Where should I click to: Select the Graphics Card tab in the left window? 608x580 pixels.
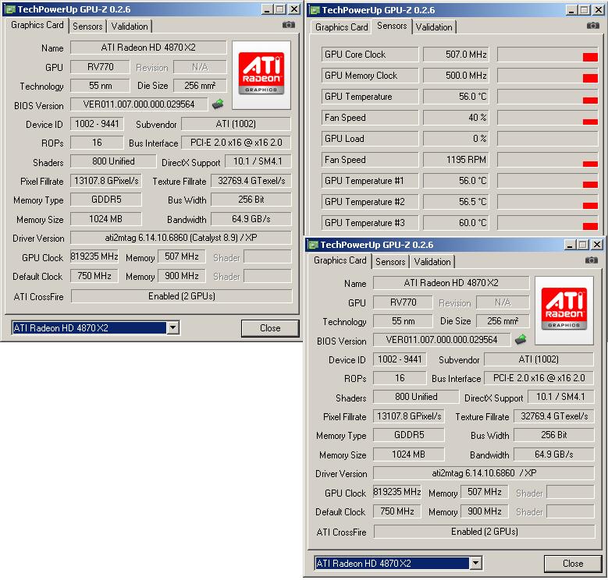37,25
